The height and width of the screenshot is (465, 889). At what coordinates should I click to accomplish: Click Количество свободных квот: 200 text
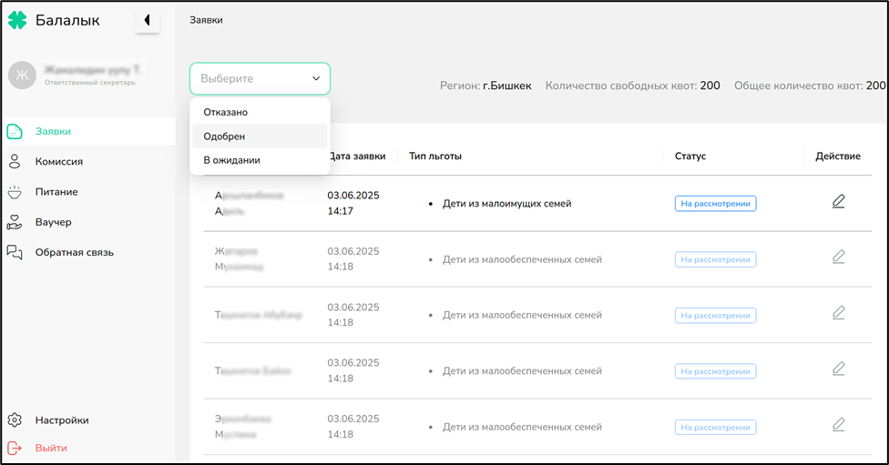click(x=633, y=86)
